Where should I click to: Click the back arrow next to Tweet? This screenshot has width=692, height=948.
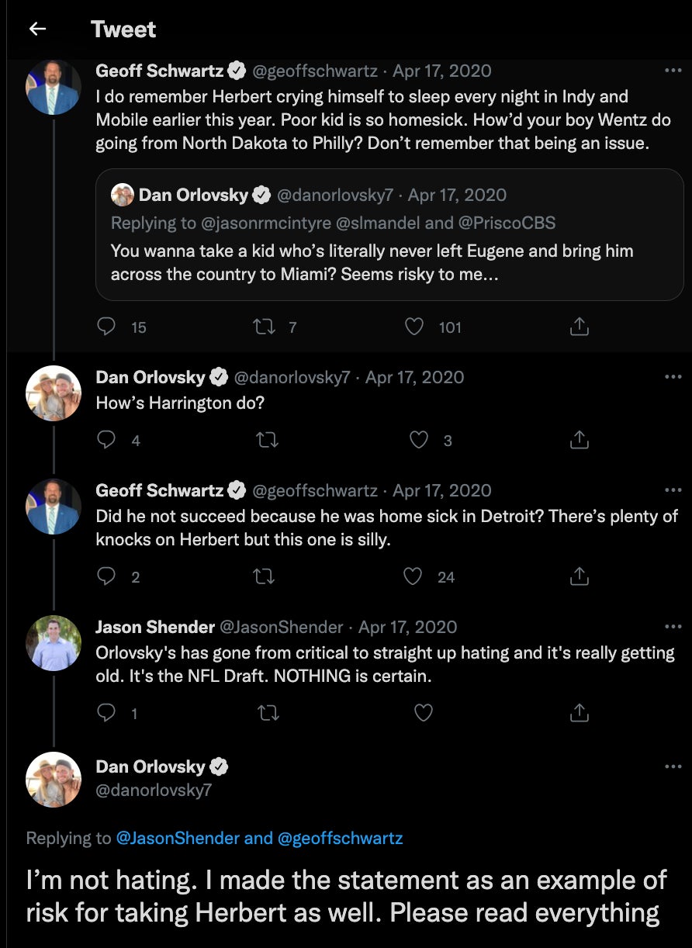coord(37,29)
